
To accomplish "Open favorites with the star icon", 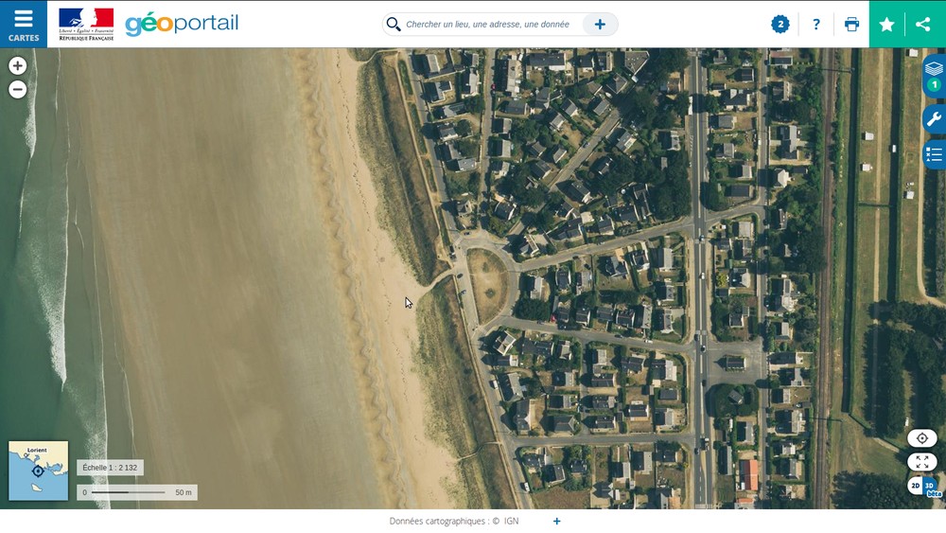I will (x=886, y=25).
